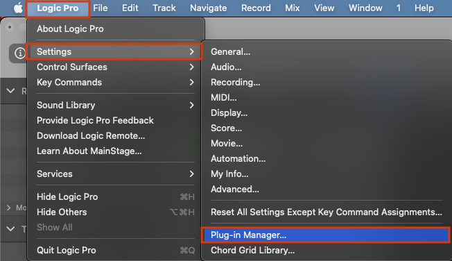Open the Help menu

(x=424, y=8)
